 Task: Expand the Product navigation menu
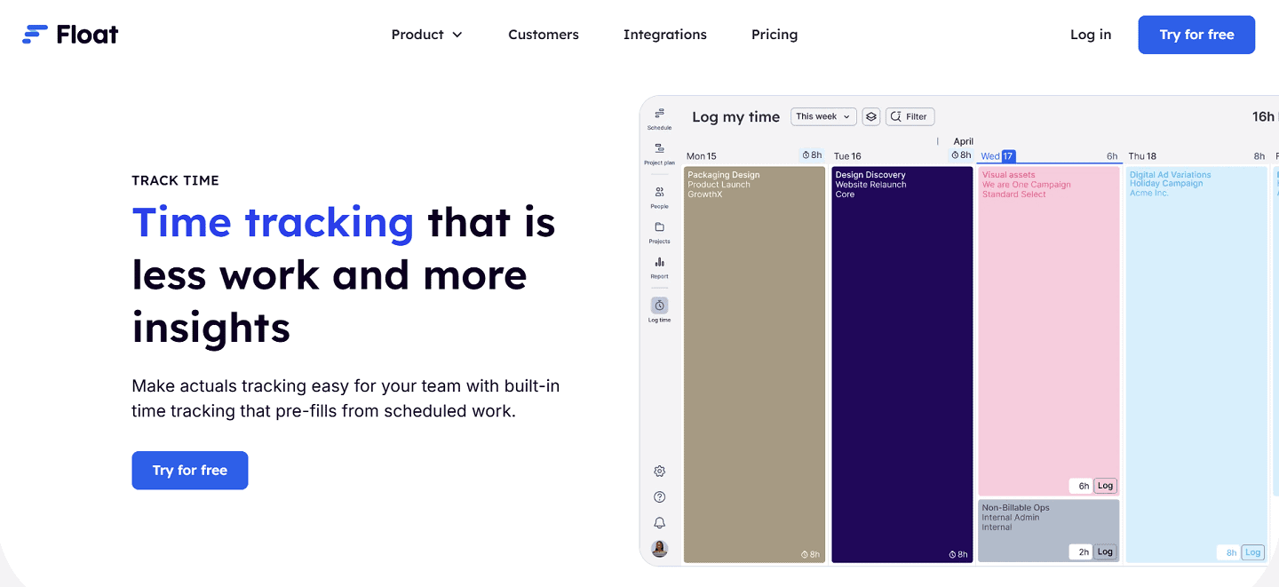coord(427,35)
